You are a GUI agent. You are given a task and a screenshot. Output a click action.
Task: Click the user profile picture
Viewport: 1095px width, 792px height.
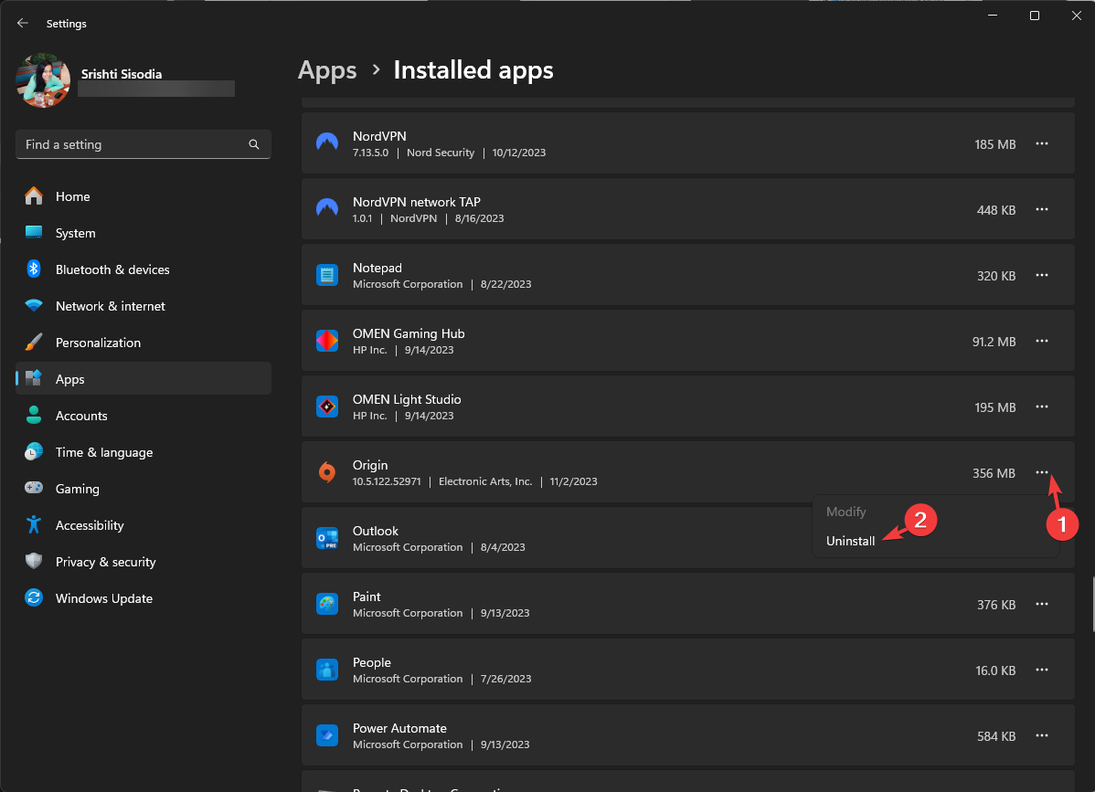(x=43, y=80)
